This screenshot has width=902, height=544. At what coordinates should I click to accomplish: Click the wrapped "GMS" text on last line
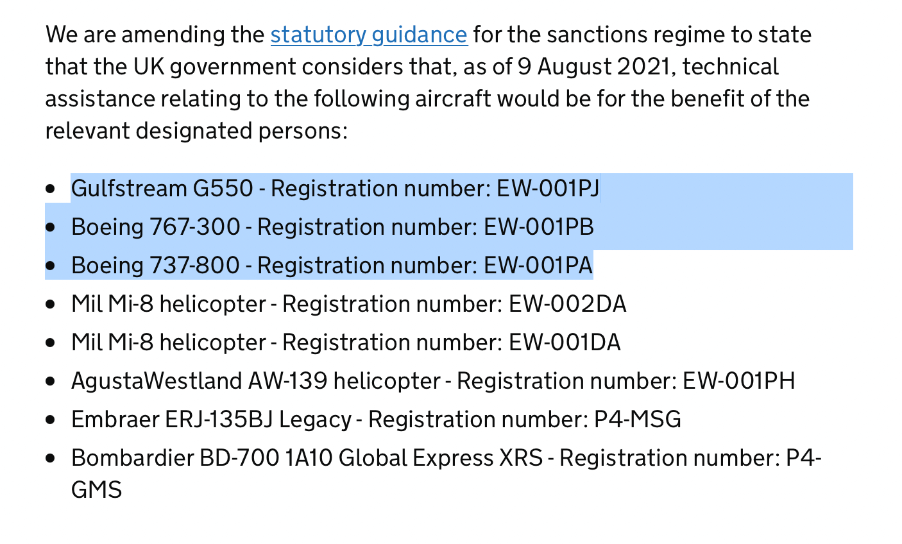click(96, 490)
